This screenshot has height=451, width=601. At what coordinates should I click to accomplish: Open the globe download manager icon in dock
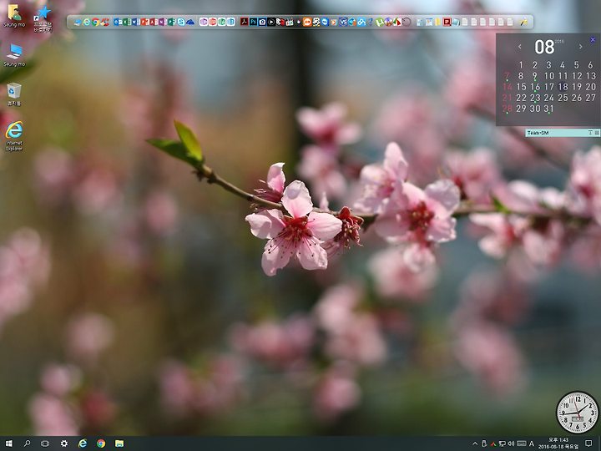pos(352,22)
